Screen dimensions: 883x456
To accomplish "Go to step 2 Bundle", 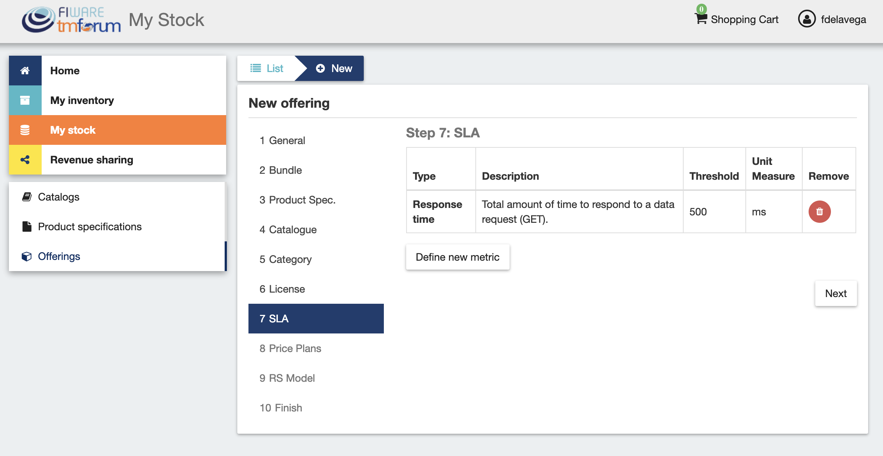I will pos(316,170).
